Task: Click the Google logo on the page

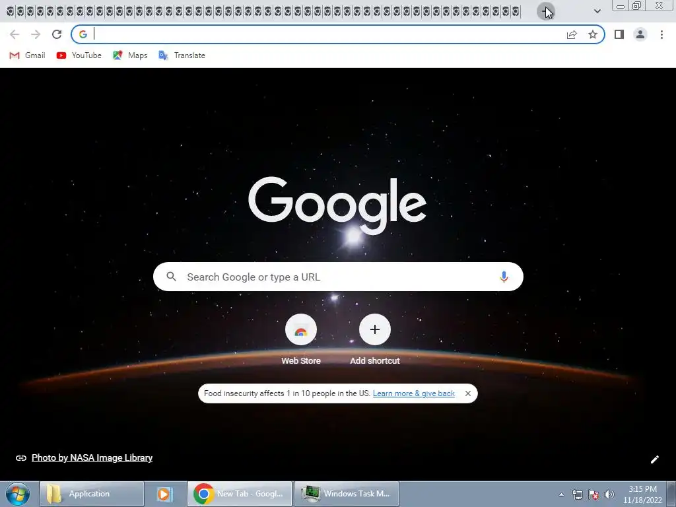Action: point(337,206)
